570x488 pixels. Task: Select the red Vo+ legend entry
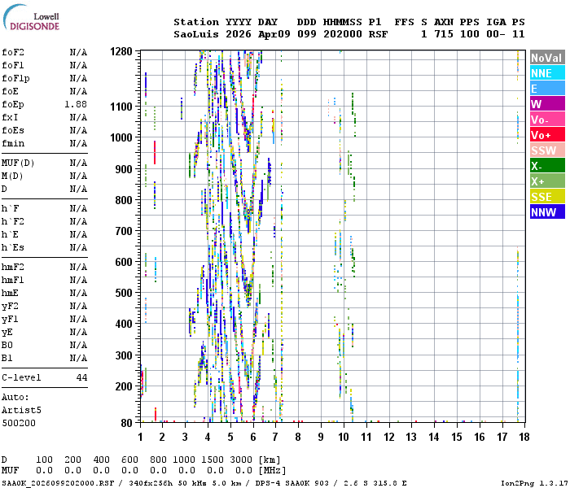click(547, 135)
